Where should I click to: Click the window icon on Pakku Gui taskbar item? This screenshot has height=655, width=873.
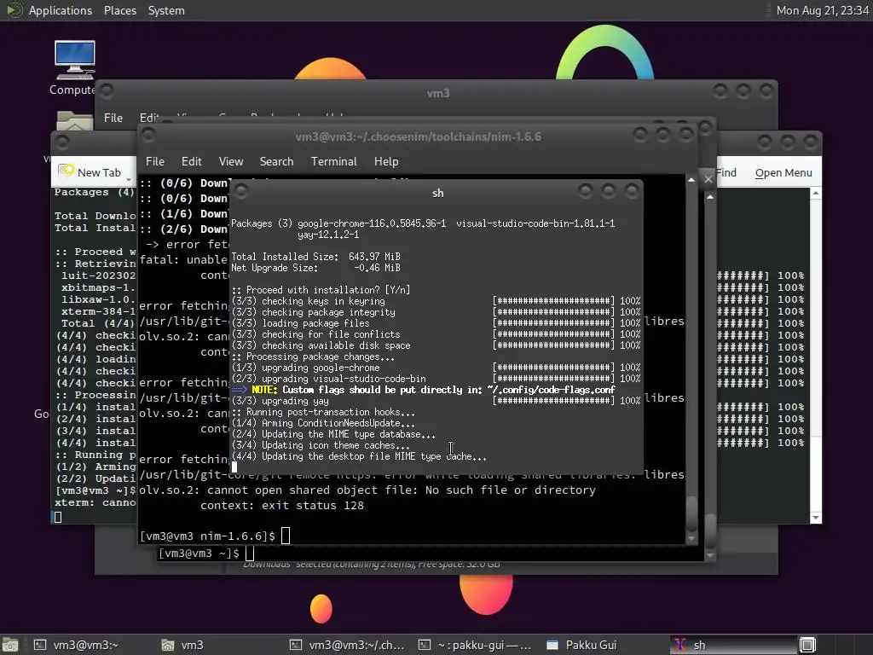(552, 645)
